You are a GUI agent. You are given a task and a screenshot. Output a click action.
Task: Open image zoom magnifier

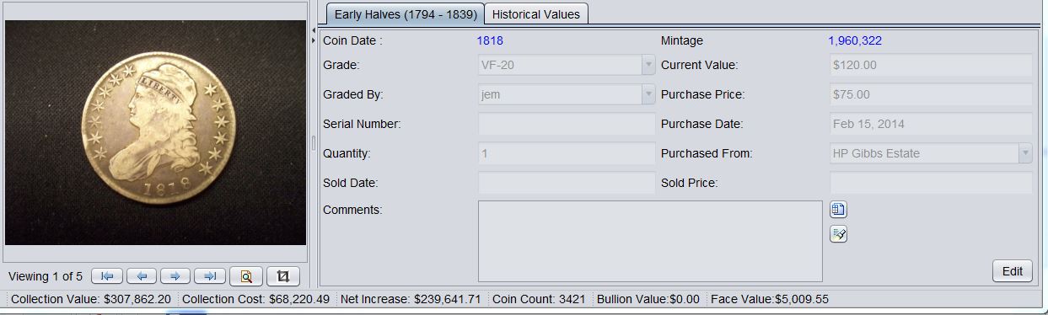point(245,276)
